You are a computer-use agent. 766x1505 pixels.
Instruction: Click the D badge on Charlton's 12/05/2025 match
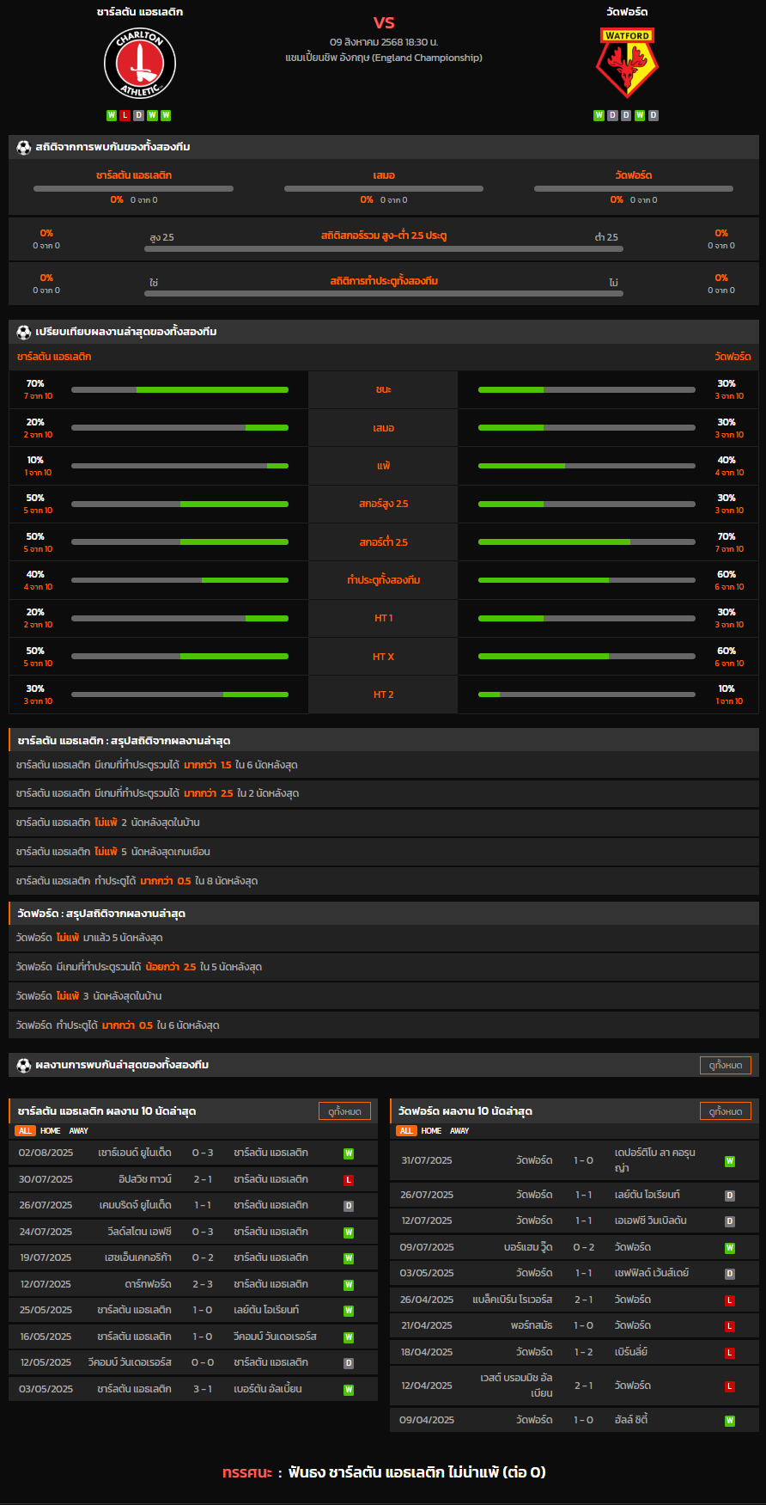point(349,1363)
